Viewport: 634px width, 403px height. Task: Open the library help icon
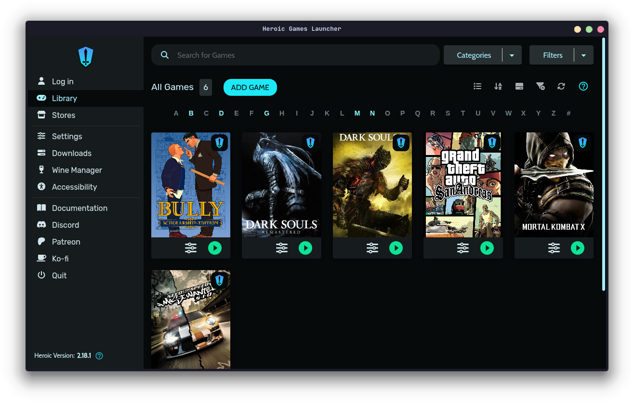[x=583, y=86]
